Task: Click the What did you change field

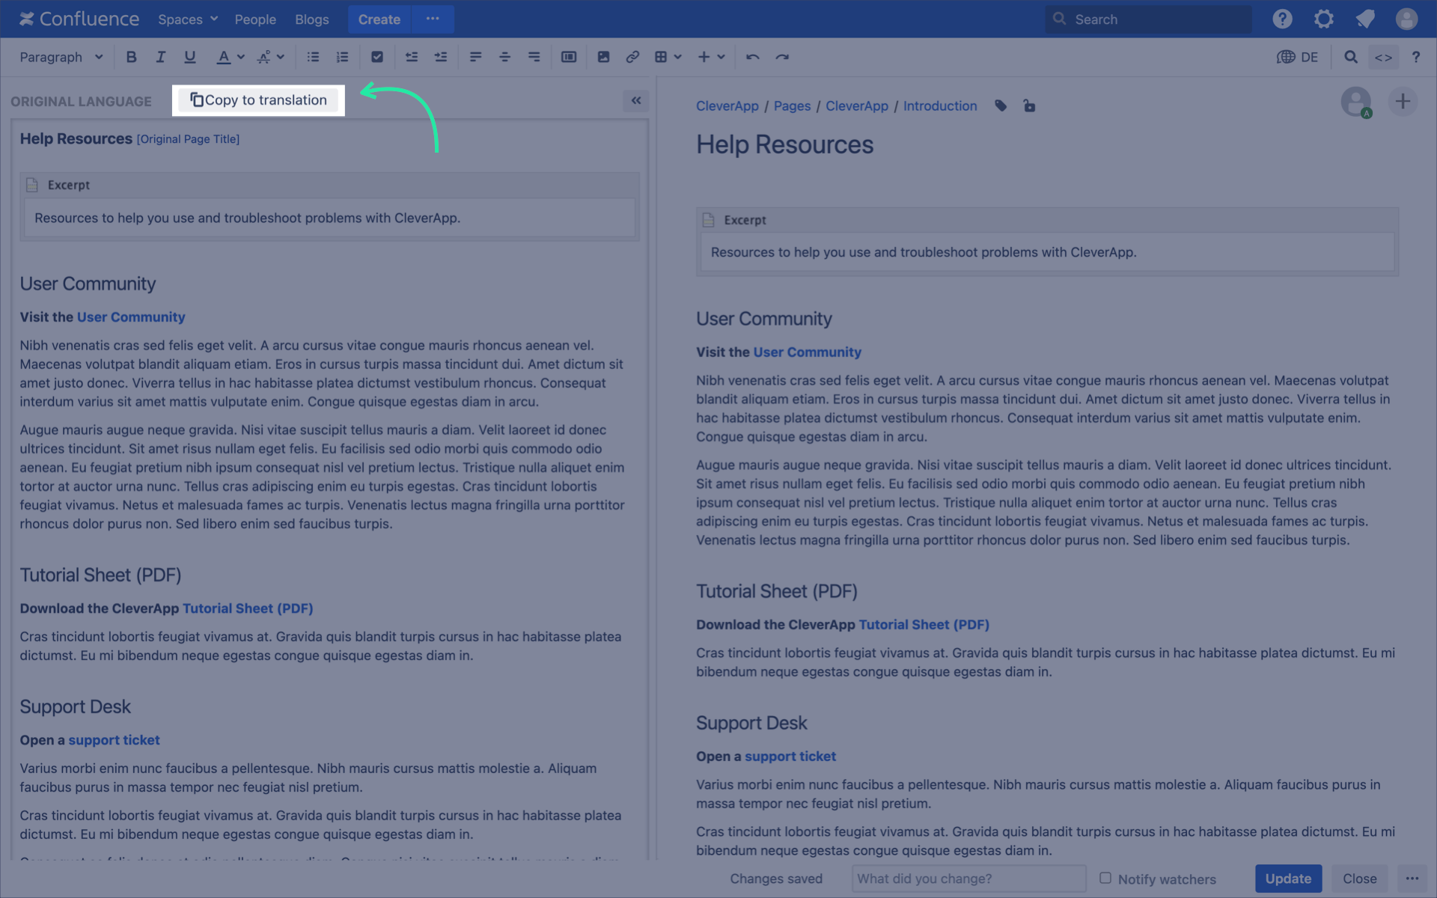Action: (x=968, y=879)
